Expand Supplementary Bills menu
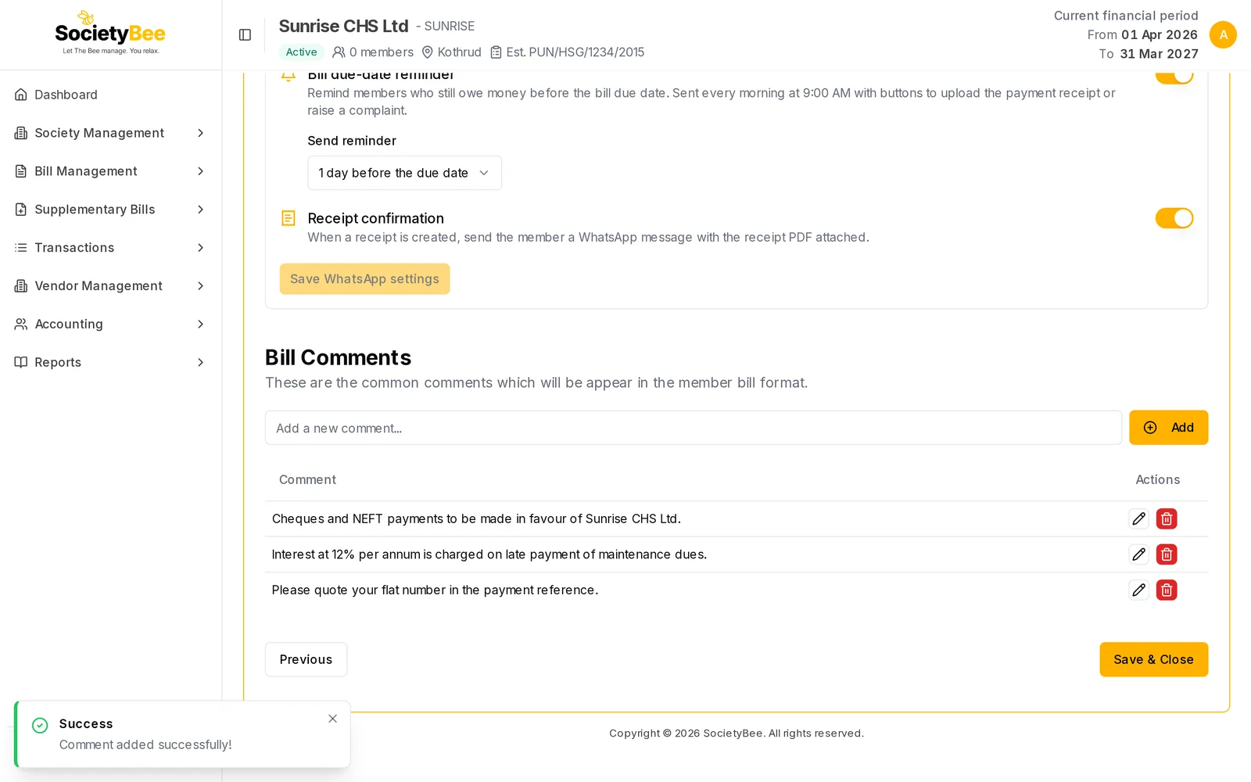The height and width of the screenshot is (782, 1251). [110, 210]
